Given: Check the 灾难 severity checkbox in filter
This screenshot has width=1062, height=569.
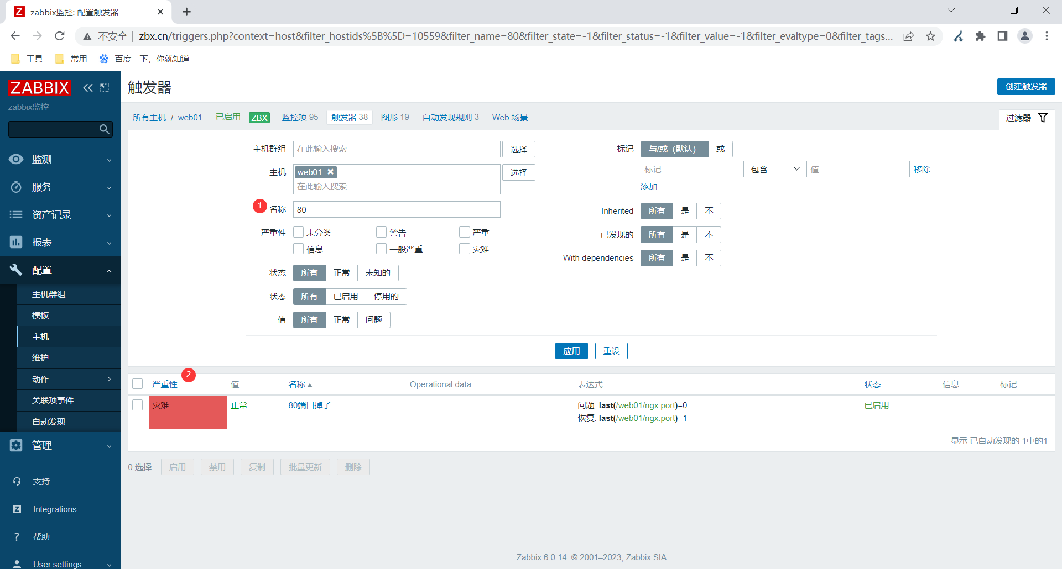Looking at the screenshot, I should pos(465,249).
